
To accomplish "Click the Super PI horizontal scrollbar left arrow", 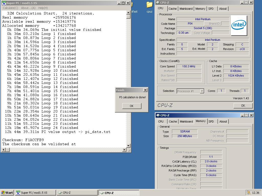I will click(3, 150).
